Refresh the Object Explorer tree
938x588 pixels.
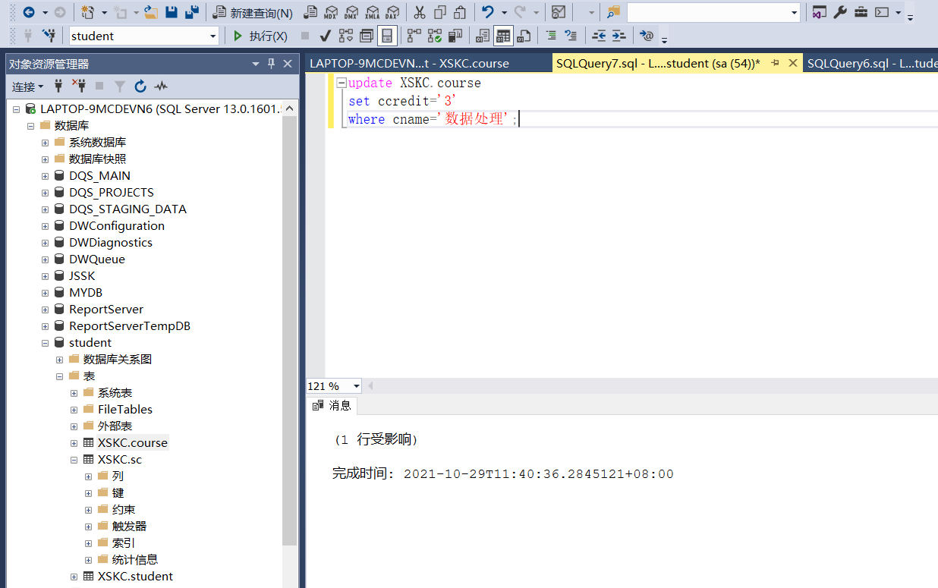[140, 86]
